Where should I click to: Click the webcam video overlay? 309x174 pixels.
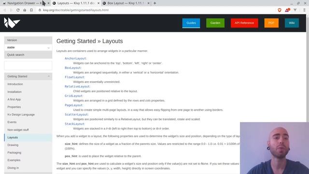point(275,148)
